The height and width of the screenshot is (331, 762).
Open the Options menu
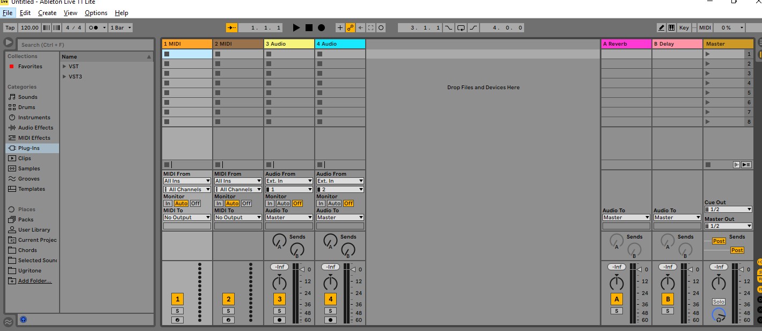[x=96, y=13]
